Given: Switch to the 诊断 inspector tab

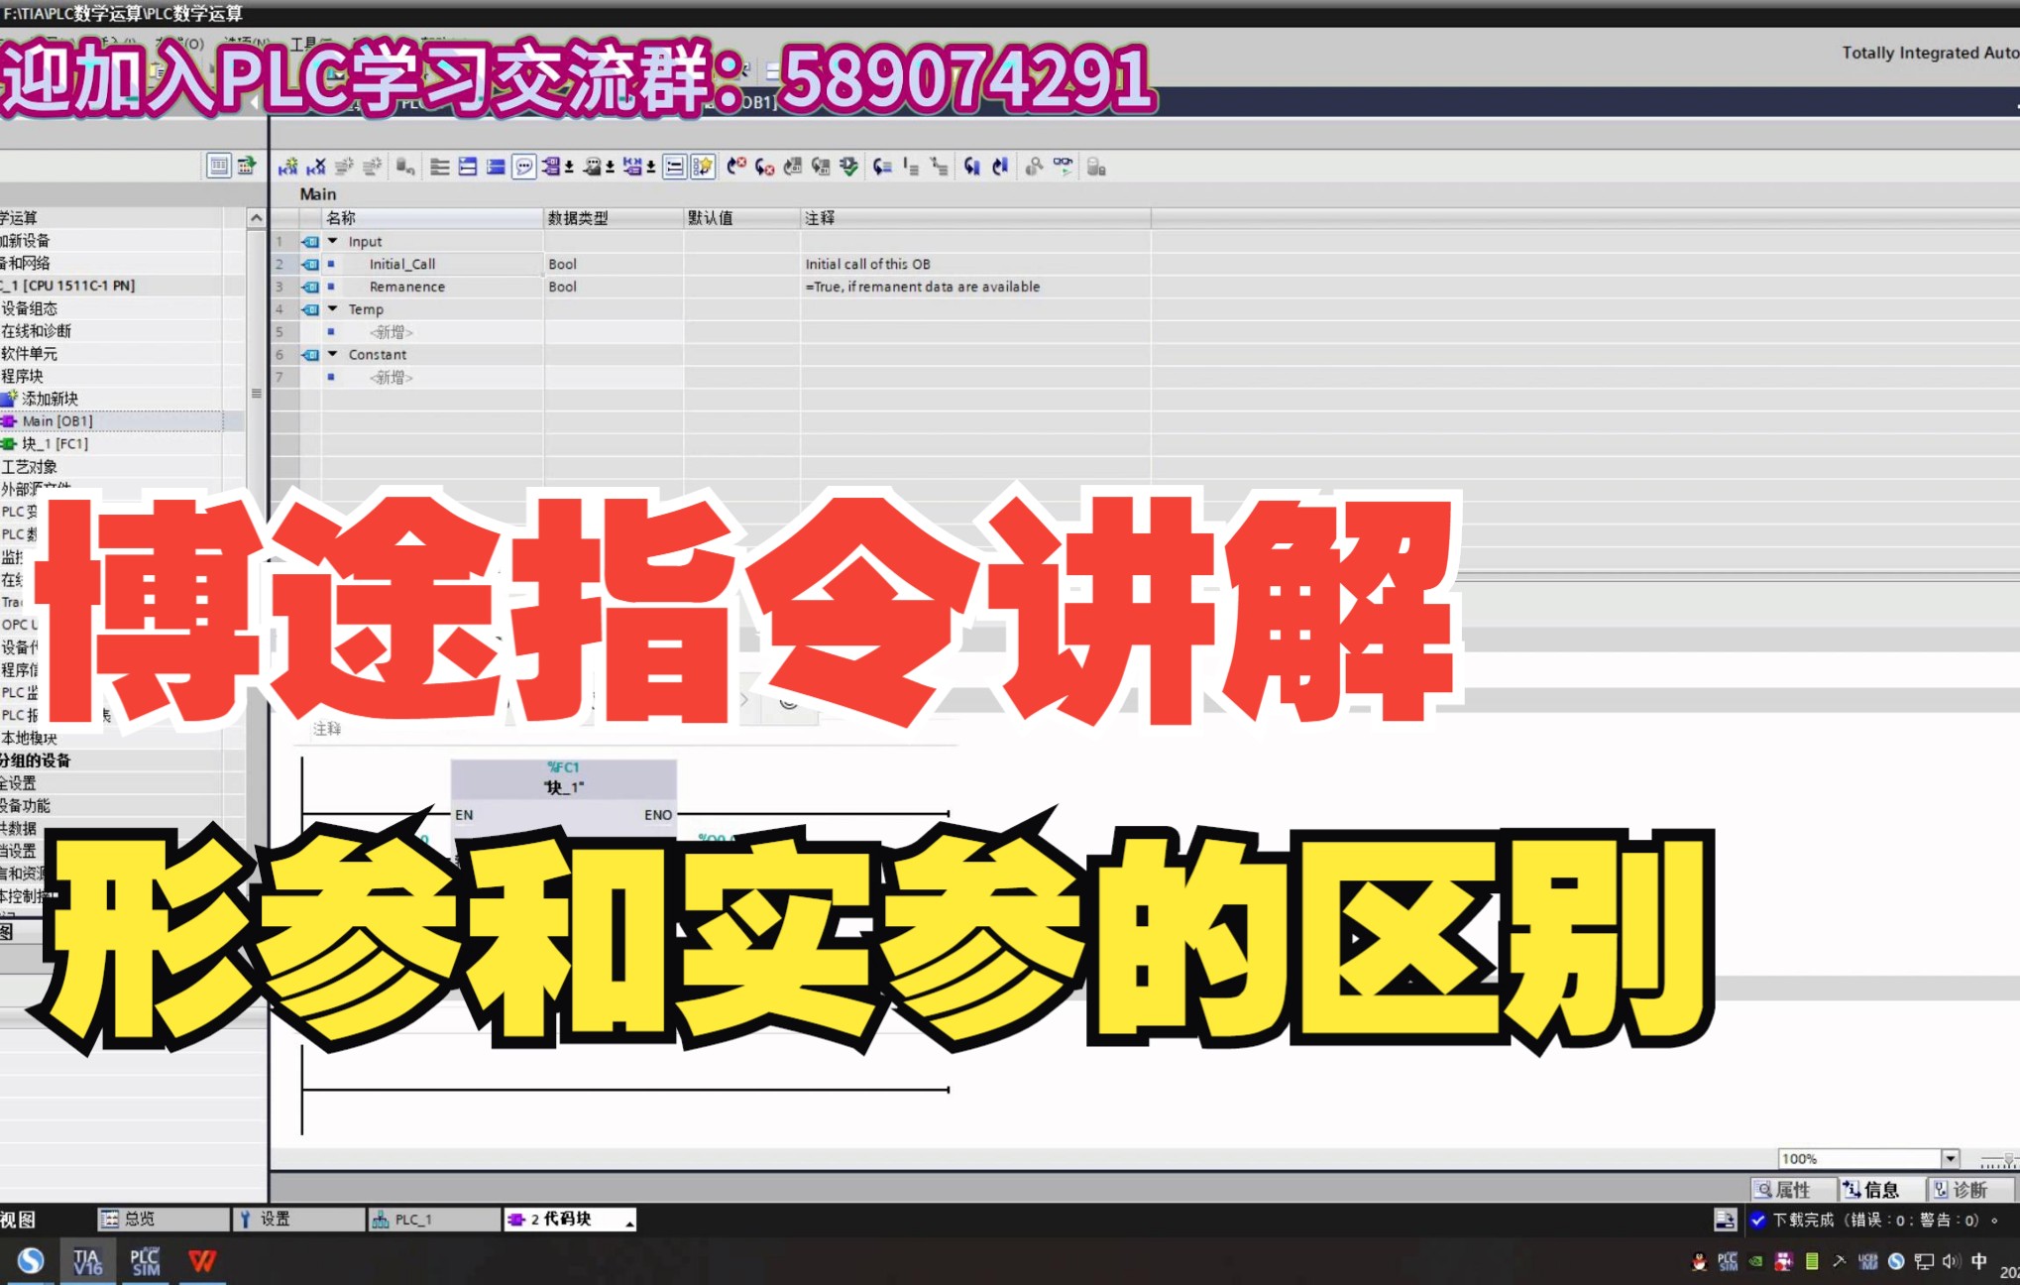Looking at the screenshot, I should coord(1970,1190).
